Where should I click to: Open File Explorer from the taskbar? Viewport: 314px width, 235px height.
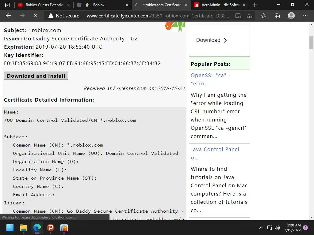point(23,228)
